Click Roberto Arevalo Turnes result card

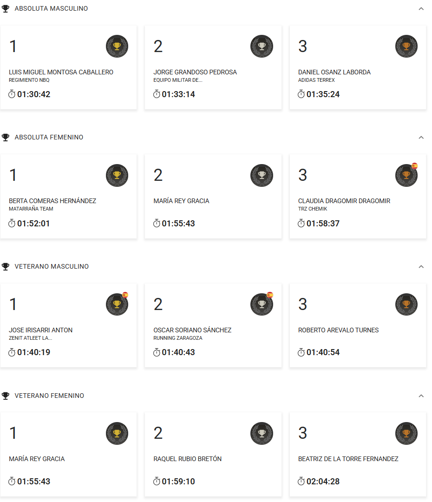click(x=358, y=325)
